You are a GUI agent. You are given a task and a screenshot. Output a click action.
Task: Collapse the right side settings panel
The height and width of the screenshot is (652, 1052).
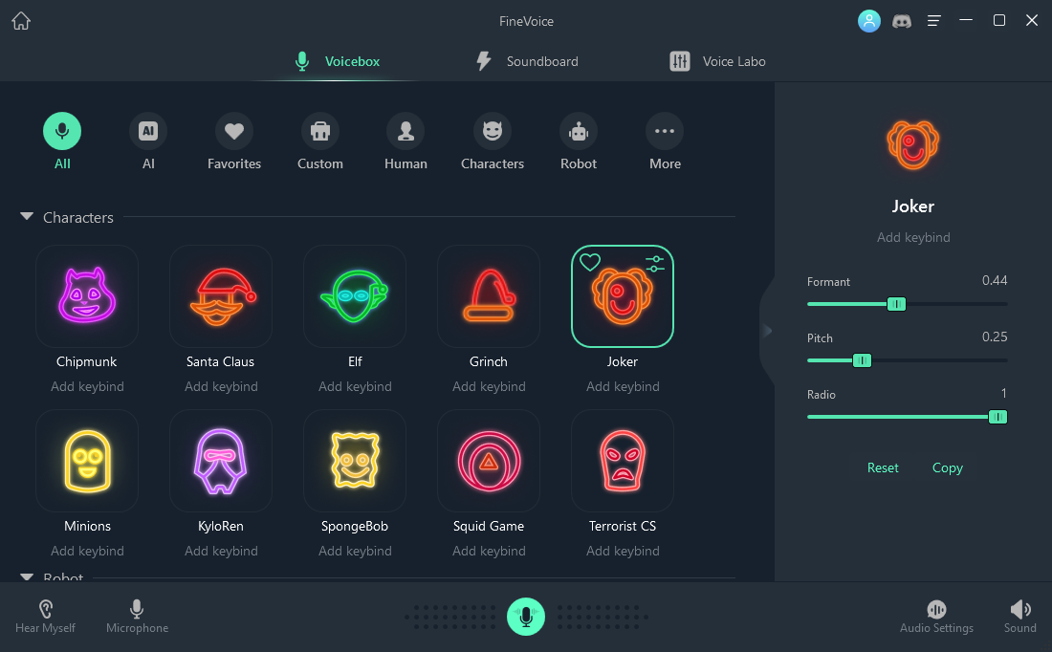tap(768, 330)
